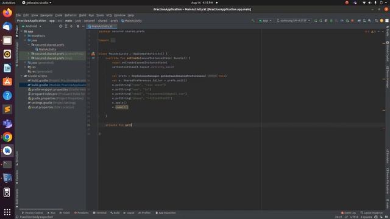Open the Event Log tool window
The width and height of the screenshot is (390, 219).
(348, 213)
